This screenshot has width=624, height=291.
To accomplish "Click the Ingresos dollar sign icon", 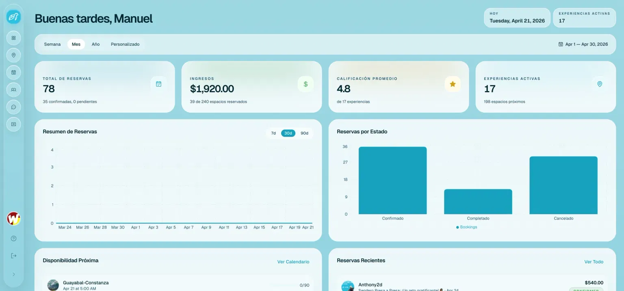I will (305, 84).
